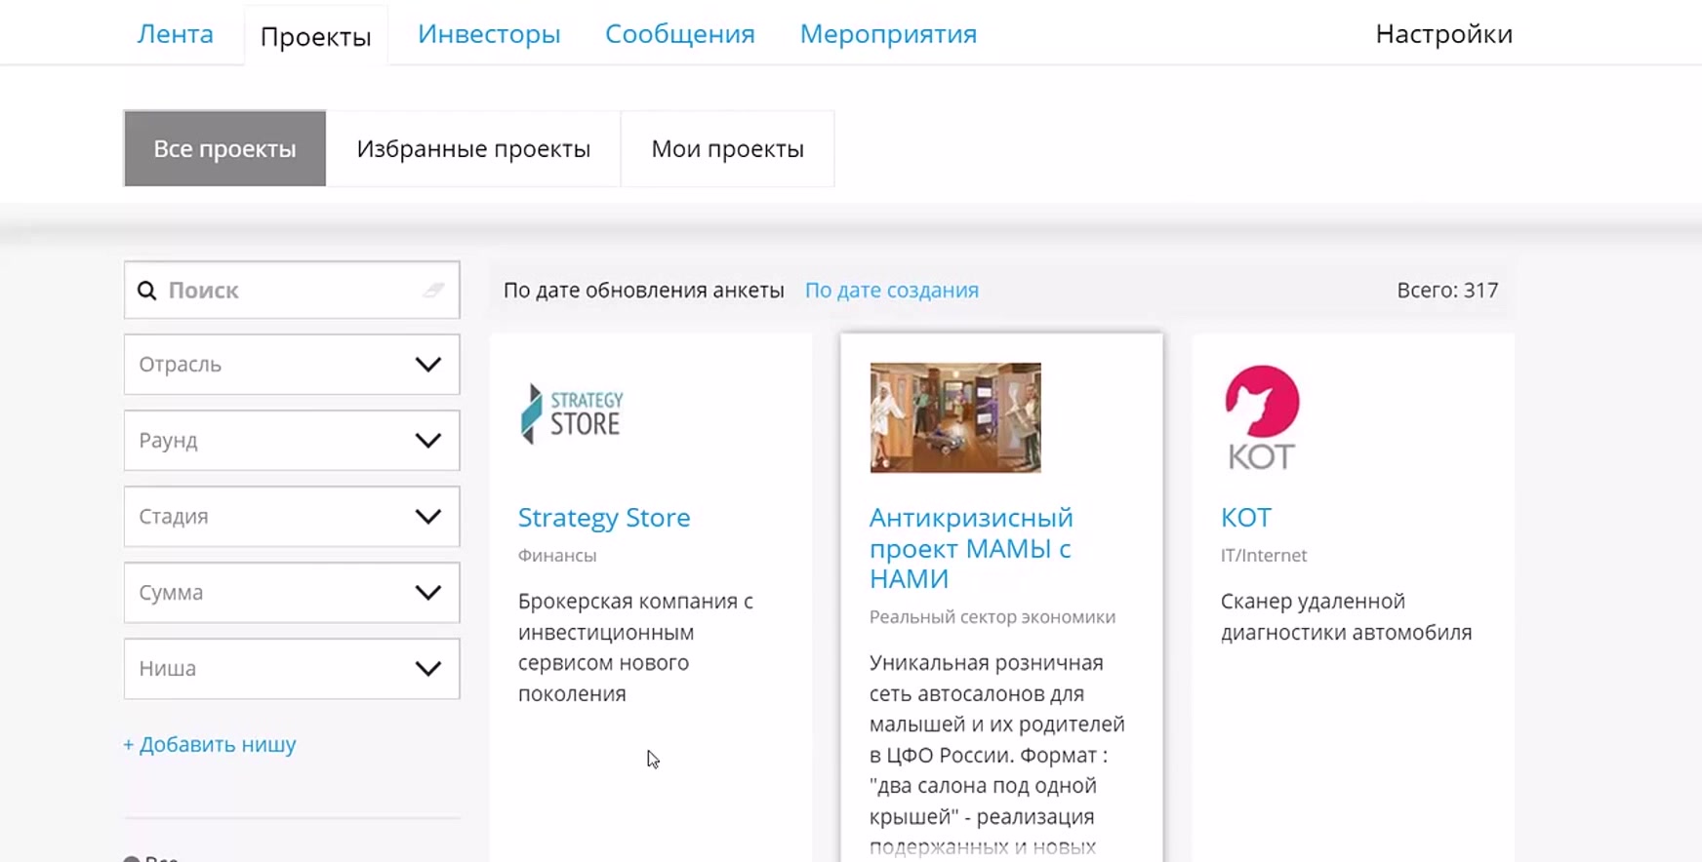Focus the Поиск input field
The width and height of the screenshot is (1702, 862).
[293, 291]
